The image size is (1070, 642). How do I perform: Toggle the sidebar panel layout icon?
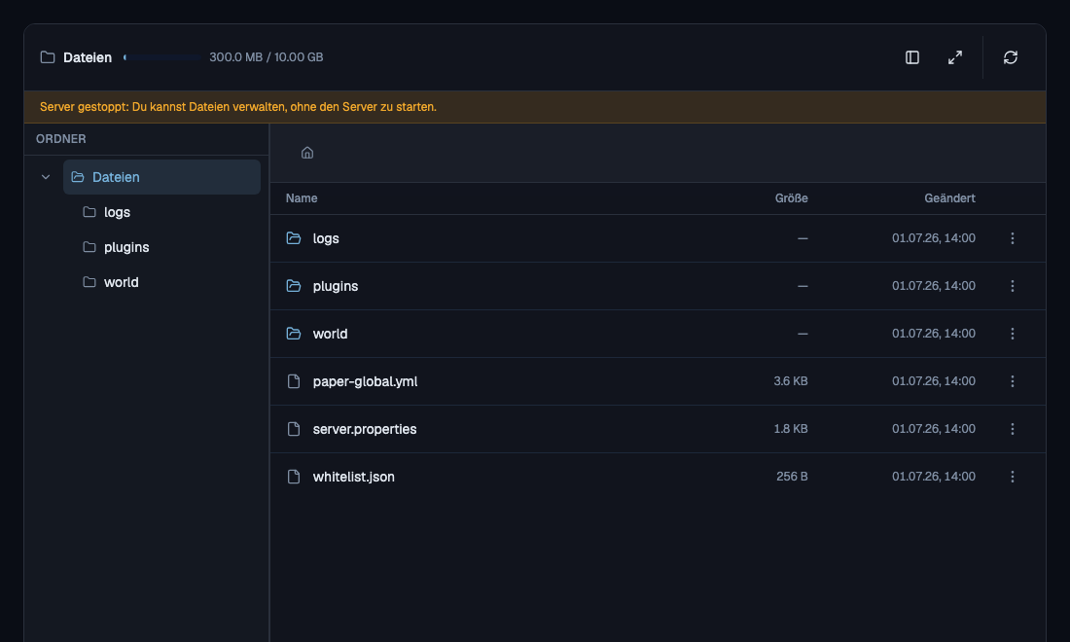(911, 57)
